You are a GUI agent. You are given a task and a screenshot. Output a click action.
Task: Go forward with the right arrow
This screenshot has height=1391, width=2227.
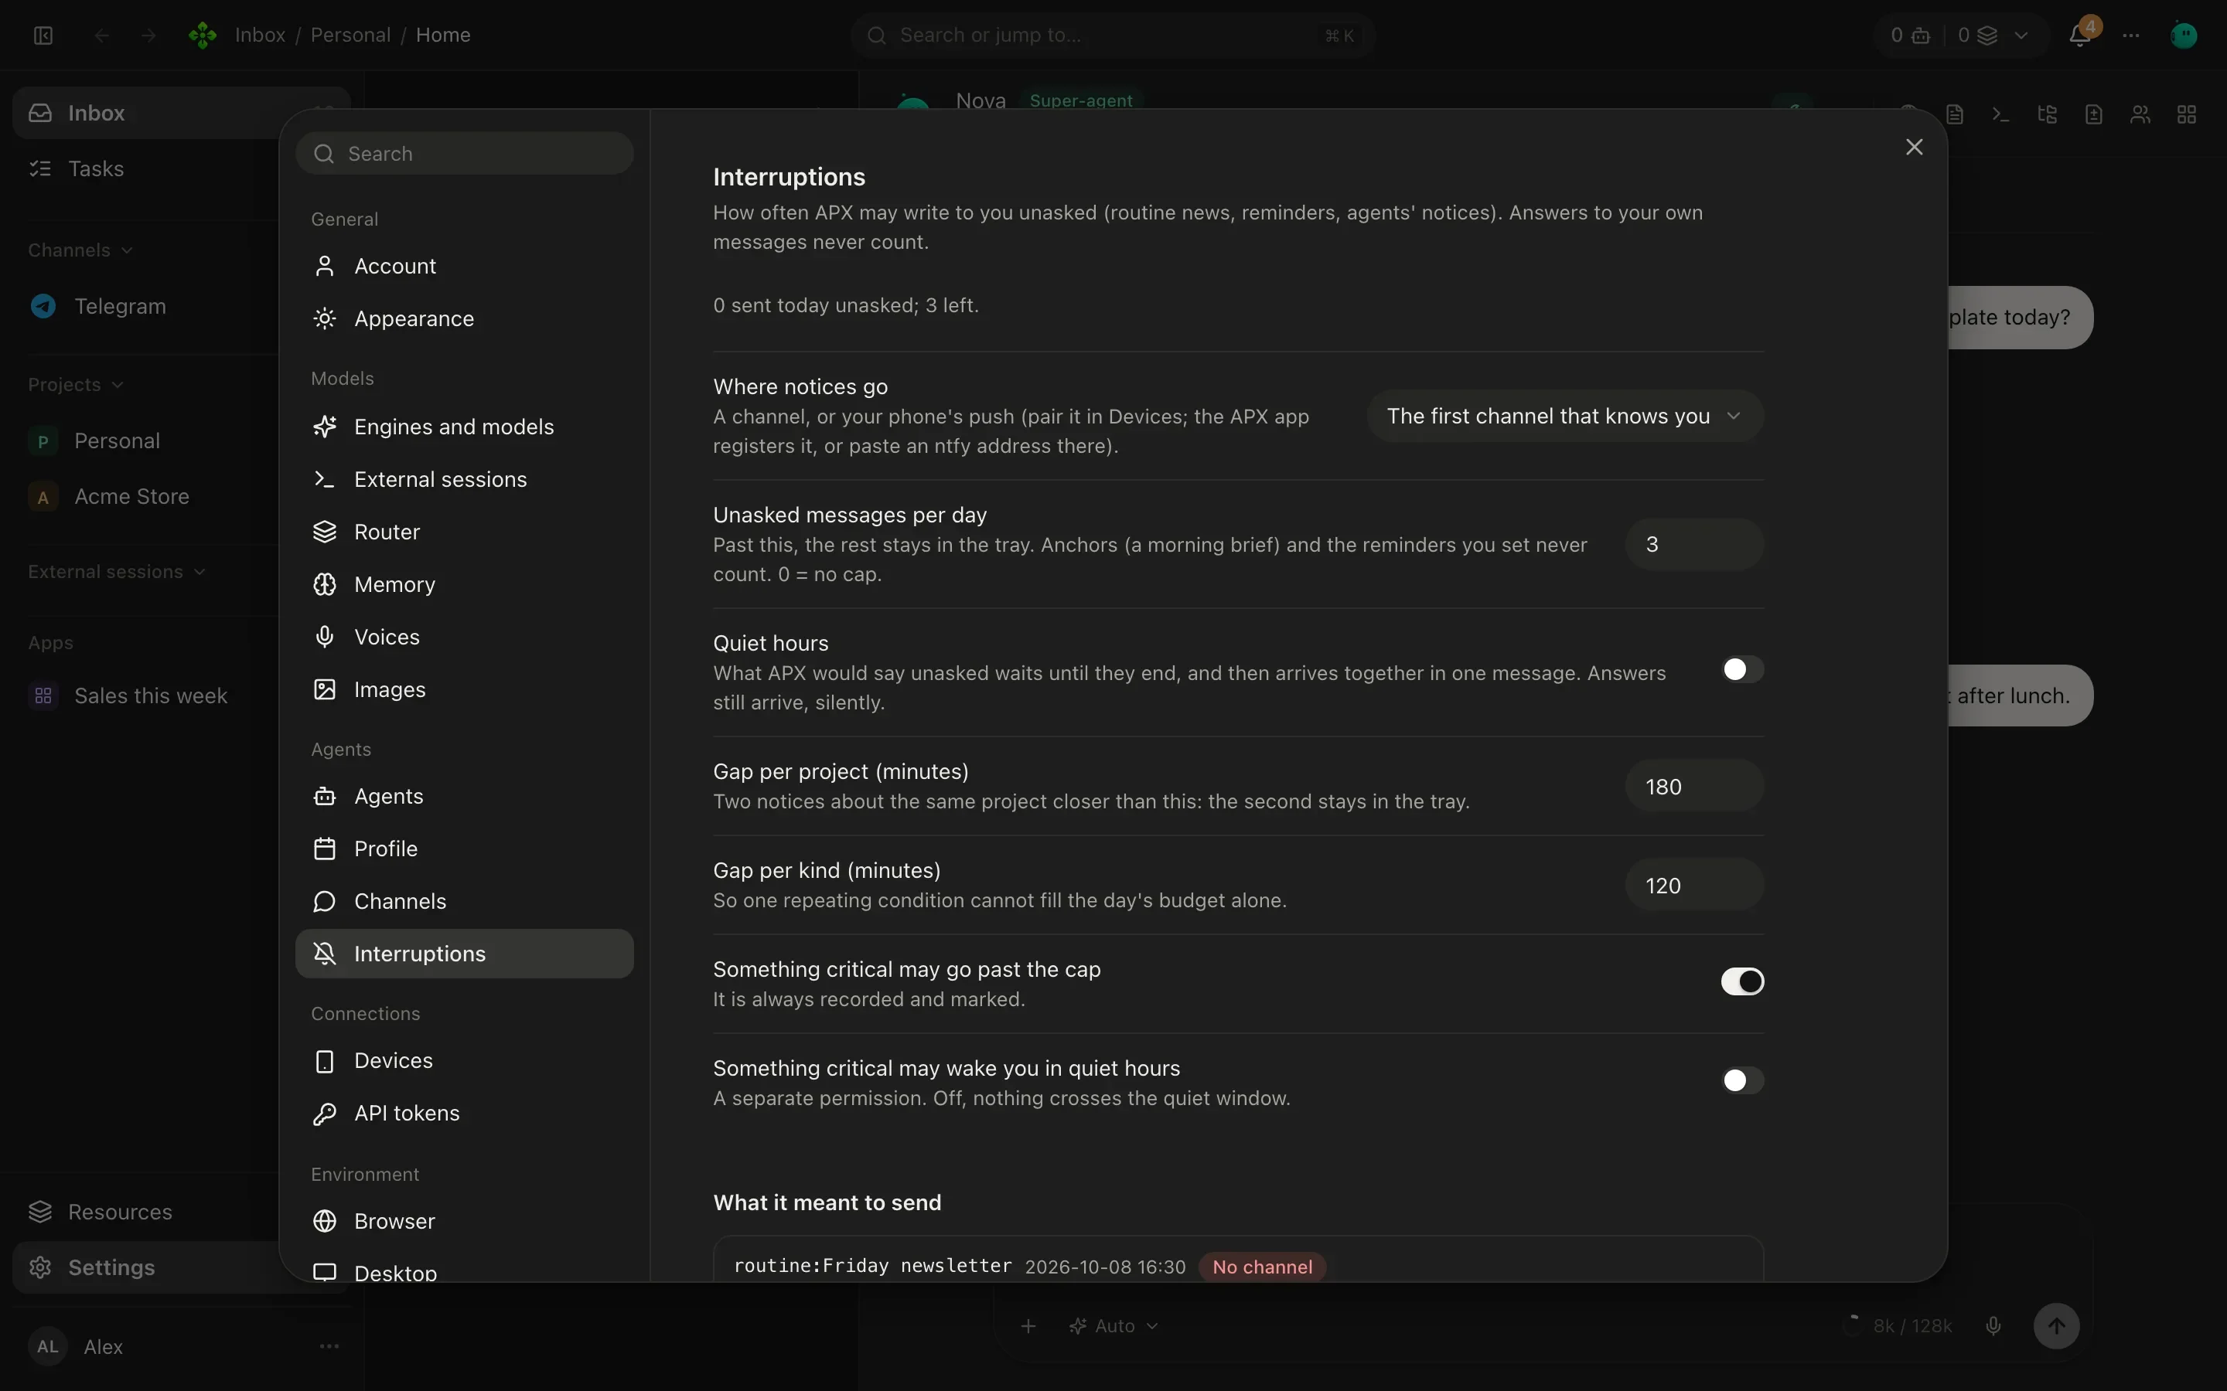pos(148,35)
